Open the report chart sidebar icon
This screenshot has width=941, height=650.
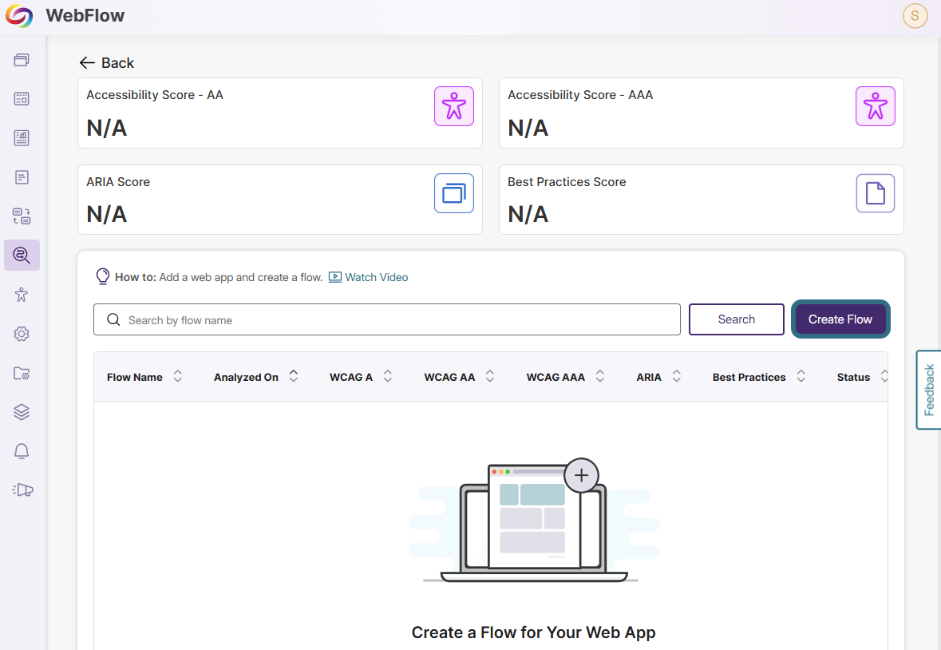pyautogui.click(x=22, y=138)
